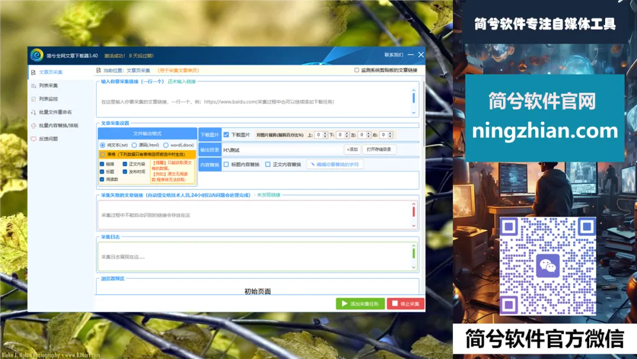Click the output directory H:\测试 field
The height and width of the screenshot is (359, 637).
point(282,150)
